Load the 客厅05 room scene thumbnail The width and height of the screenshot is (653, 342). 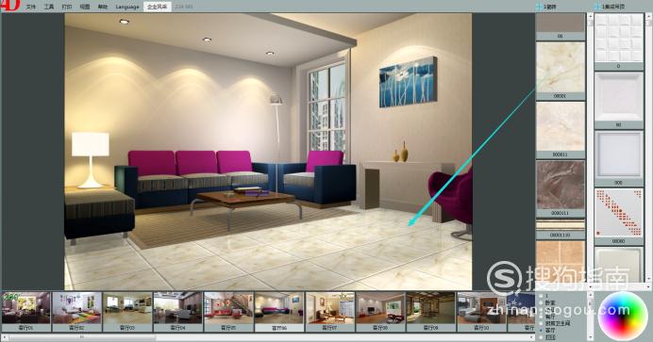click(x=228, y=308)
